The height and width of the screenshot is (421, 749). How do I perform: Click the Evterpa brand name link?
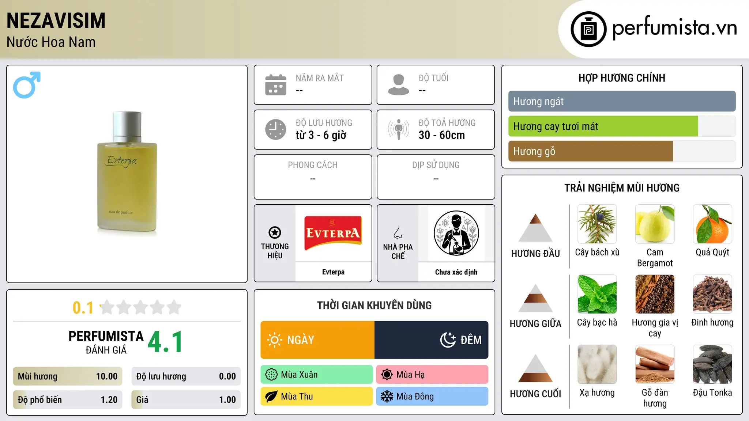point(333,272)
